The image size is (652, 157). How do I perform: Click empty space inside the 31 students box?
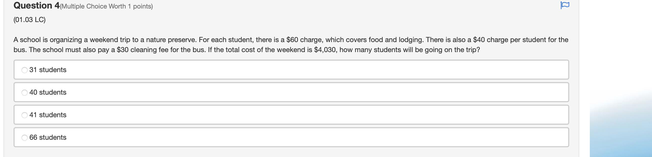[x=304, y=70]
